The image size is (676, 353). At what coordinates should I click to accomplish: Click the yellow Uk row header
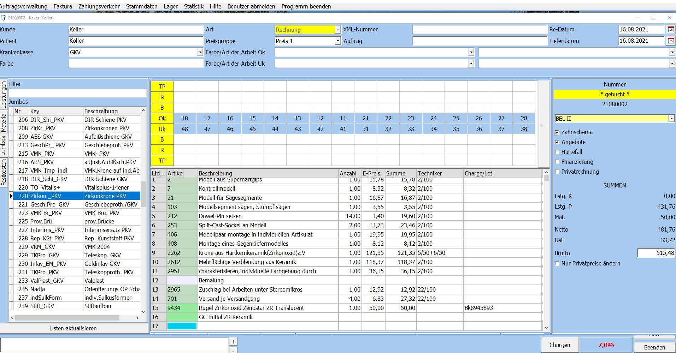(162, 129)
